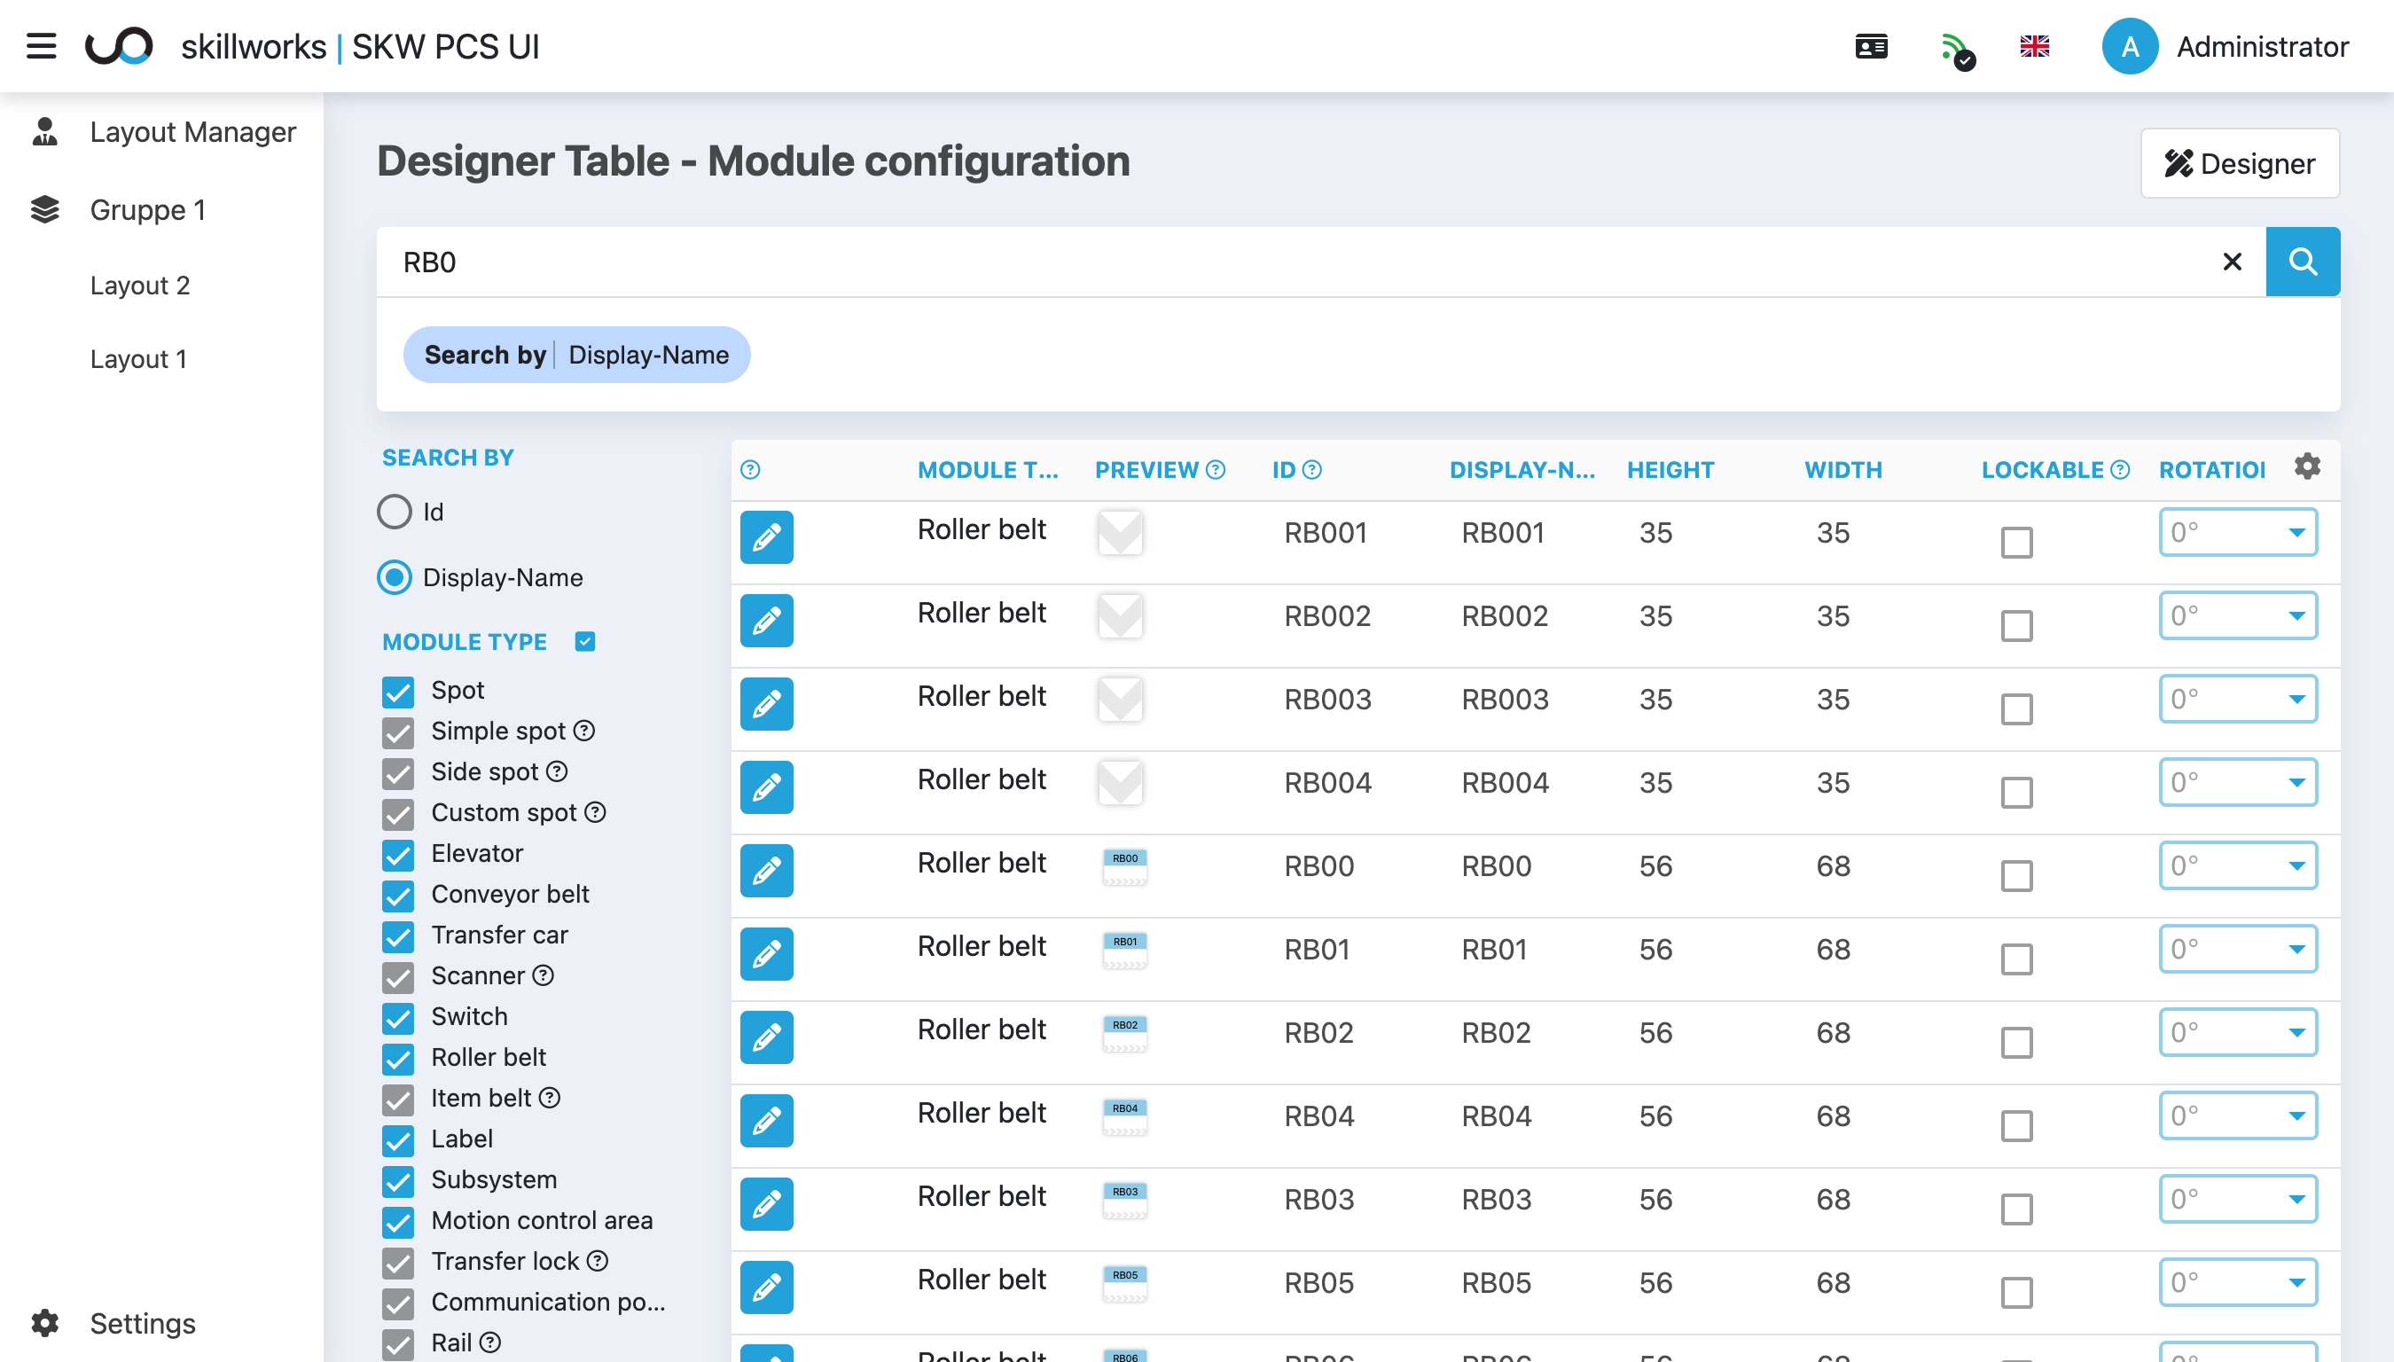
Task: Open table column settings gear
Action: [x=2307, y=465]
